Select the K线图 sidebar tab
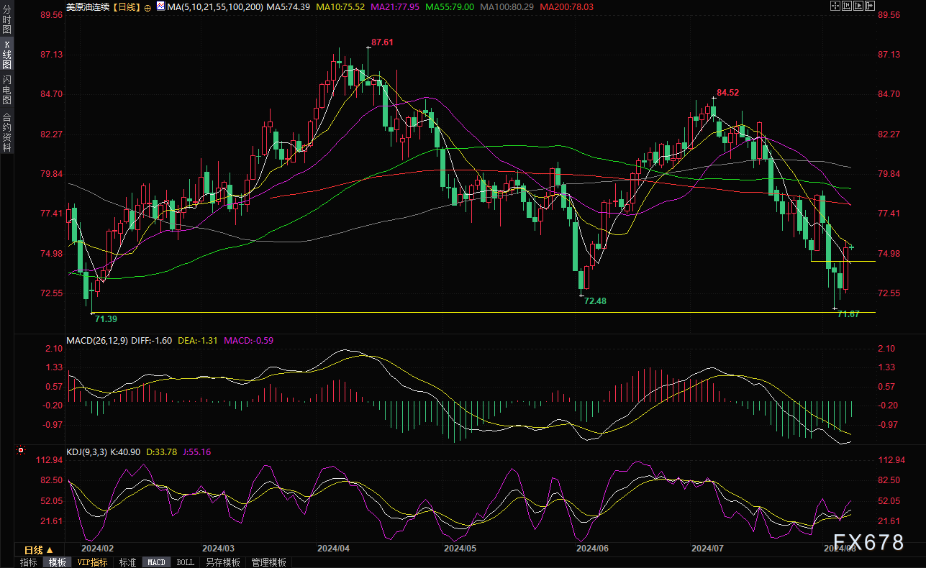The image size is (926, 568). coord(6,55)
